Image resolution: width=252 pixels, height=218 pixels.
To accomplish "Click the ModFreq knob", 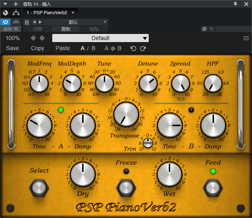I will [x=39, y=83].
